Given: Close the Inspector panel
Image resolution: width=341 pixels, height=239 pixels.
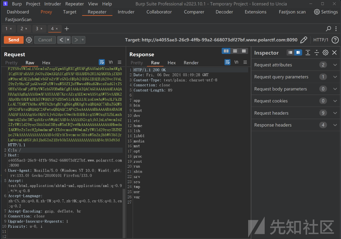Looking at the screenshot, I should click(335, 53).
